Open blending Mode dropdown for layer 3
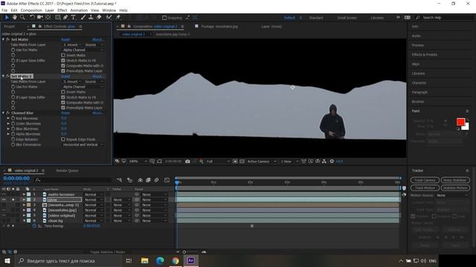 coord(94,205)
